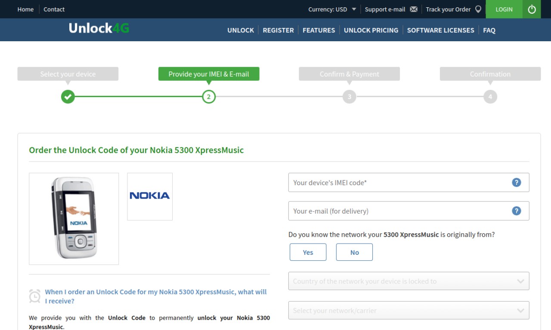Open the FAQ menu item
551x330 pixels.
489,30
